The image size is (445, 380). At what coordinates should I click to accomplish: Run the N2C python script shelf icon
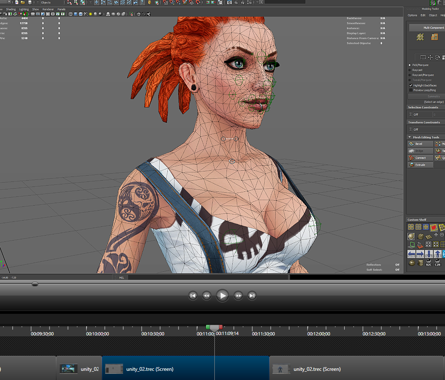coord(428,263)
